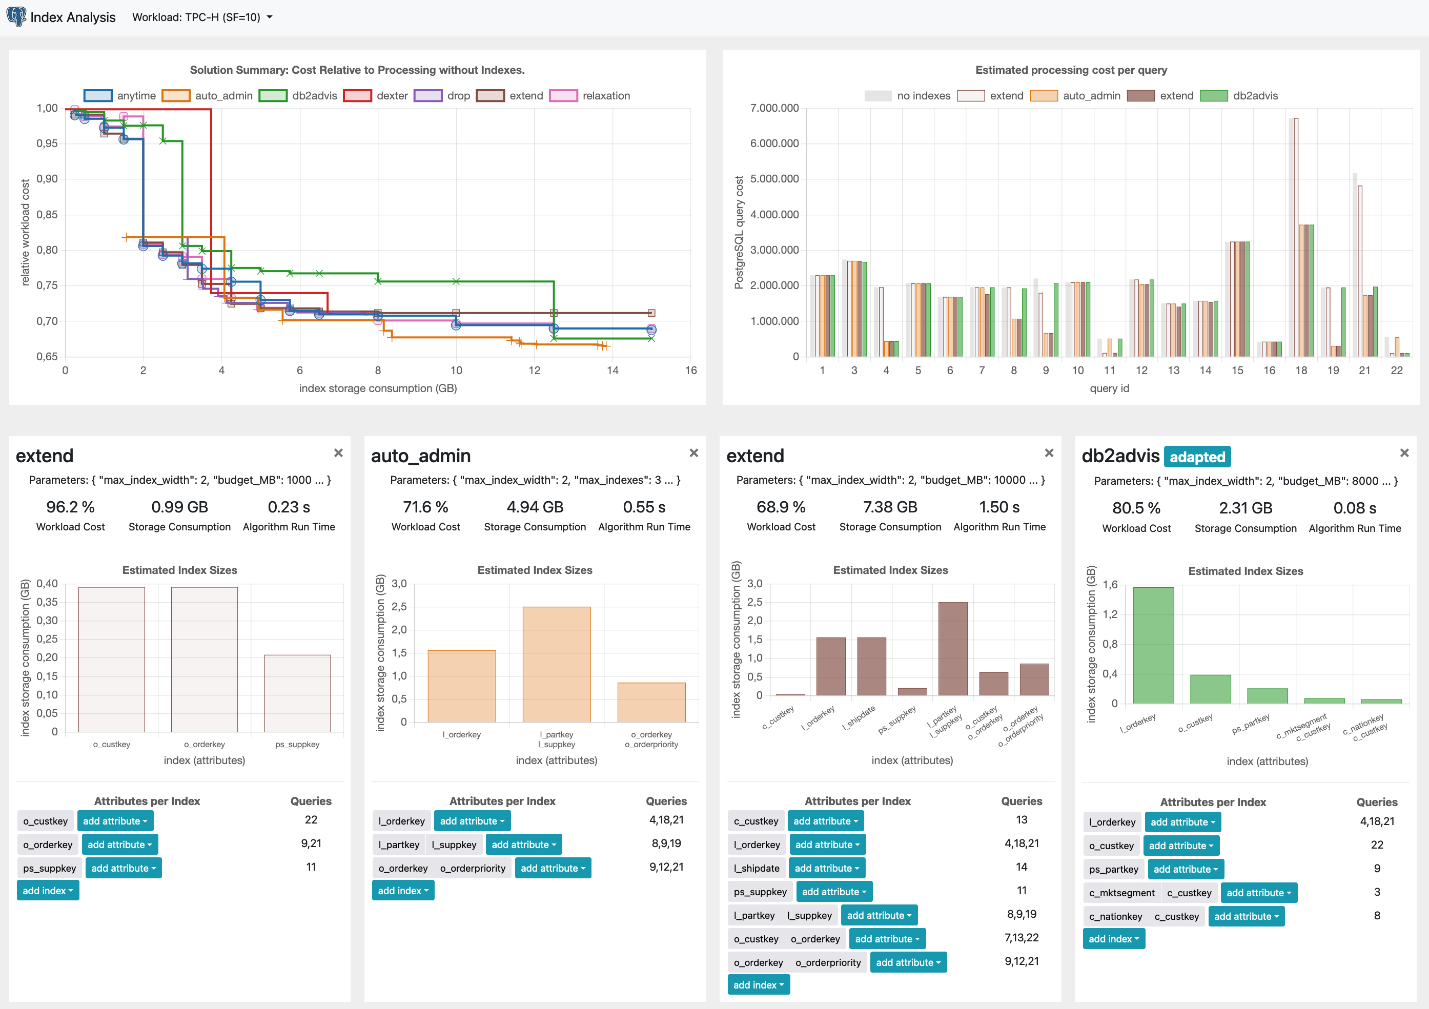Click the l_shipdate attribute tag

pos(756,868)
